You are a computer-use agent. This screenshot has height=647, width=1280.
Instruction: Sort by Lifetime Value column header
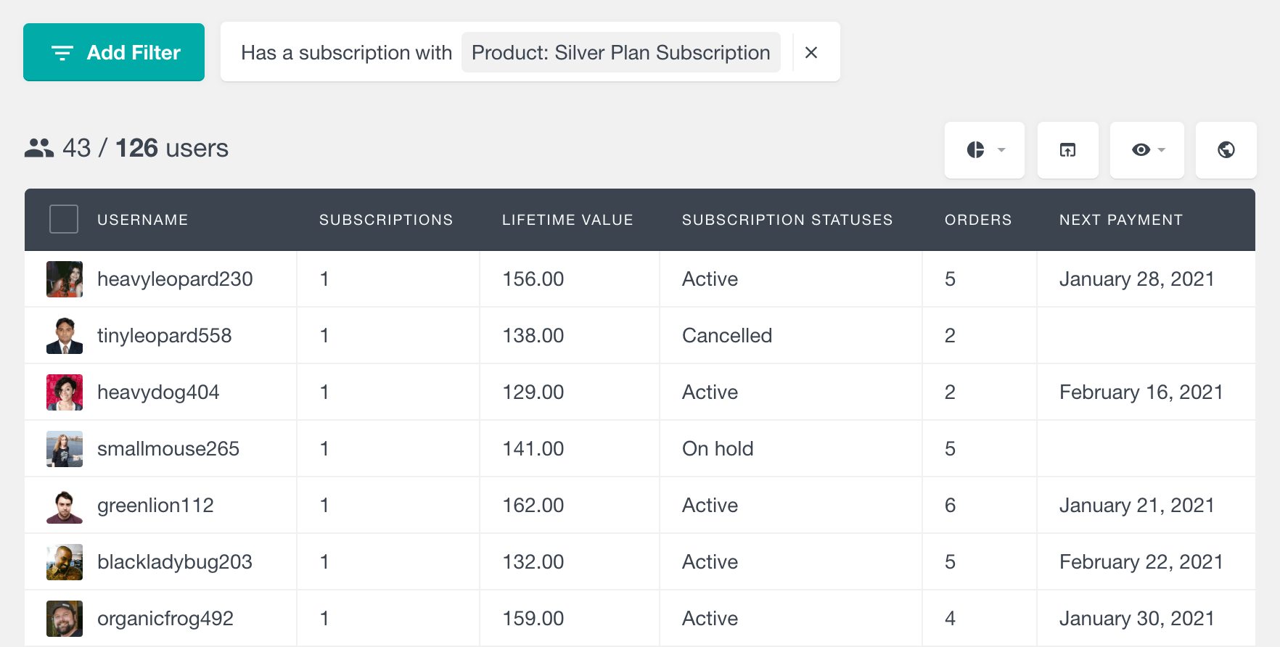coord(567,220)
